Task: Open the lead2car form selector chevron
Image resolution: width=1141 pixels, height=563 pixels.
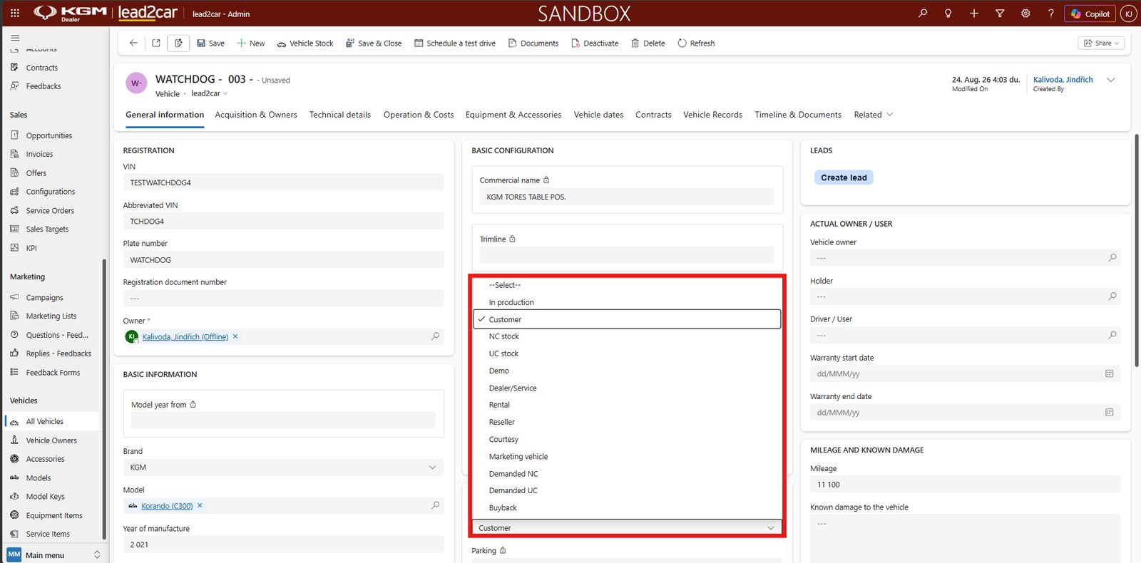Action: [226, 93]
